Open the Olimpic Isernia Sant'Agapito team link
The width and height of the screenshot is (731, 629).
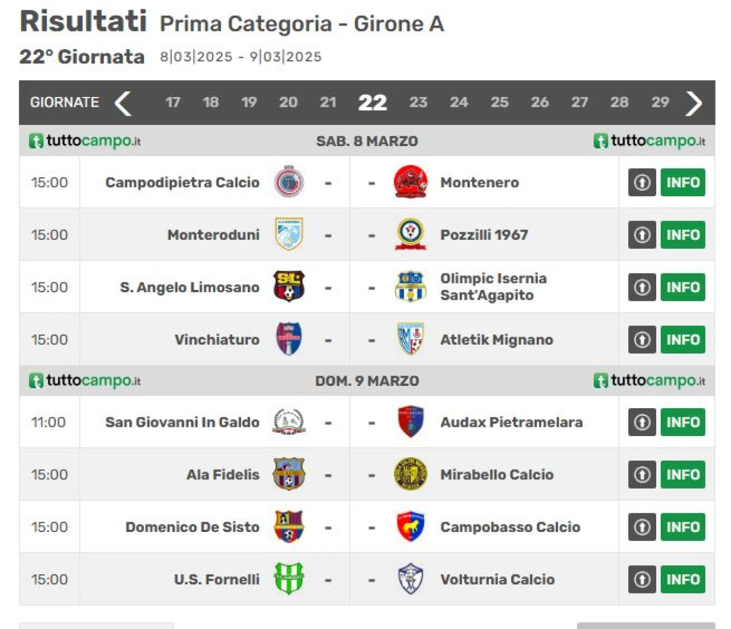pyautogui.click(x=493, y=287)
